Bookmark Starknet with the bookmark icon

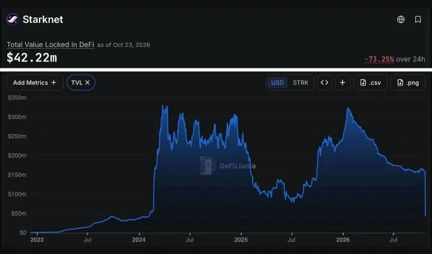418,19
